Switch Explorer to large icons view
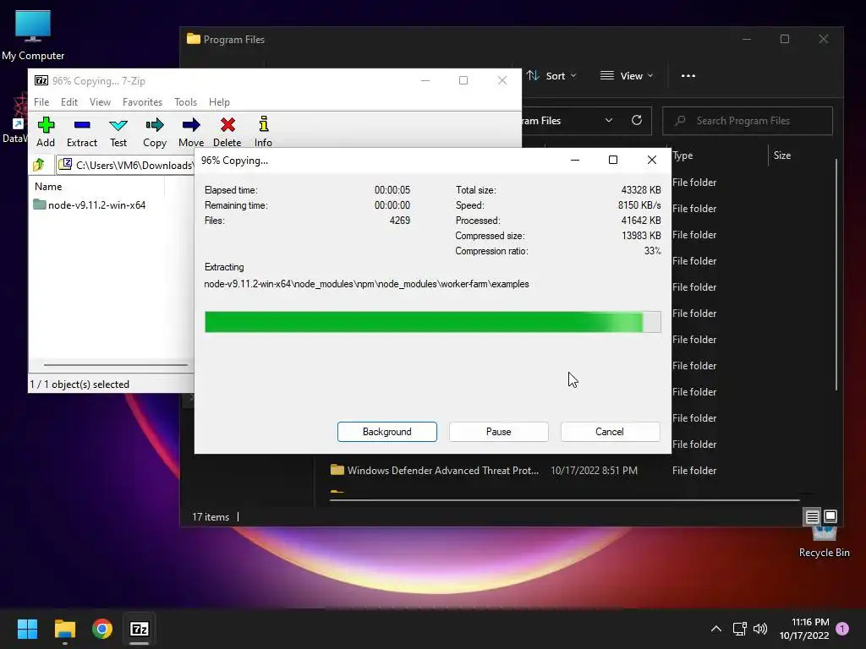Viewport: 866px width, 649px height. point(830,516)
